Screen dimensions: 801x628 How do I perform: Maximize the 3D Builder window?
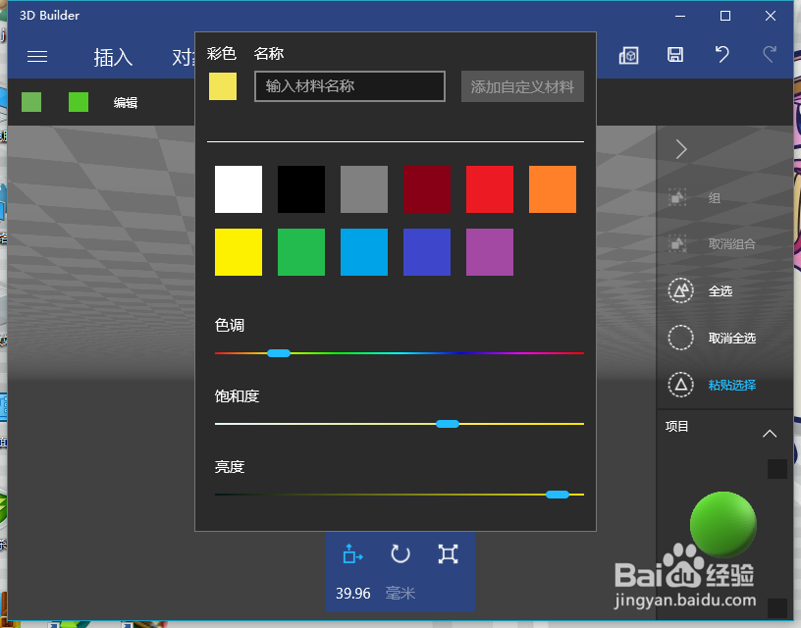(724, 16)
